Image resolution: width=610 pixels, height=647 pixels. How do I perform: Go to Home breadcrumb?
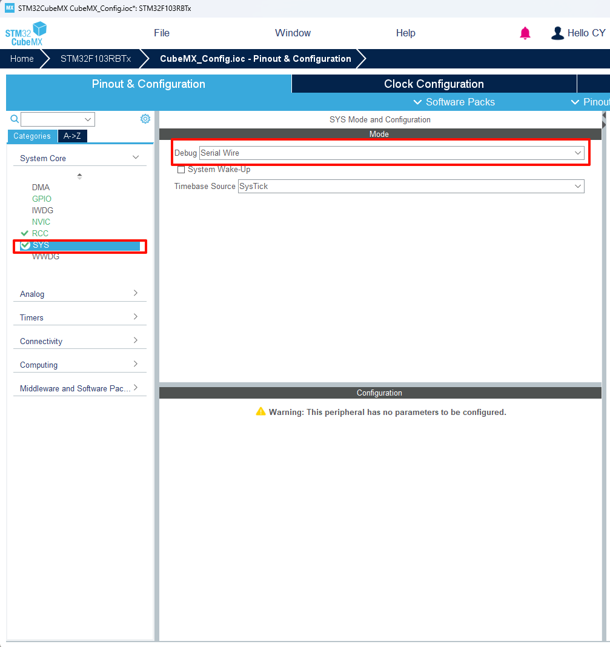pyautogui.click(x=22, y=59)
